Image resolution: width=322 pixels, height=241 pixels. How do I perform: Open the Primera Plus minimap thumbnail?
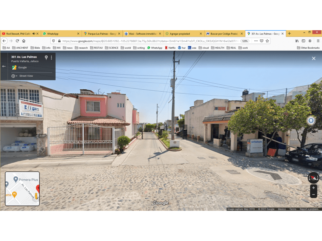pos(22,188)
